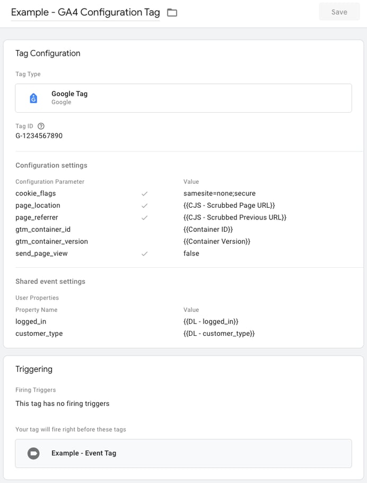Click the logged_in property name
Screen dimensions: 367x483
coord(31,321)
